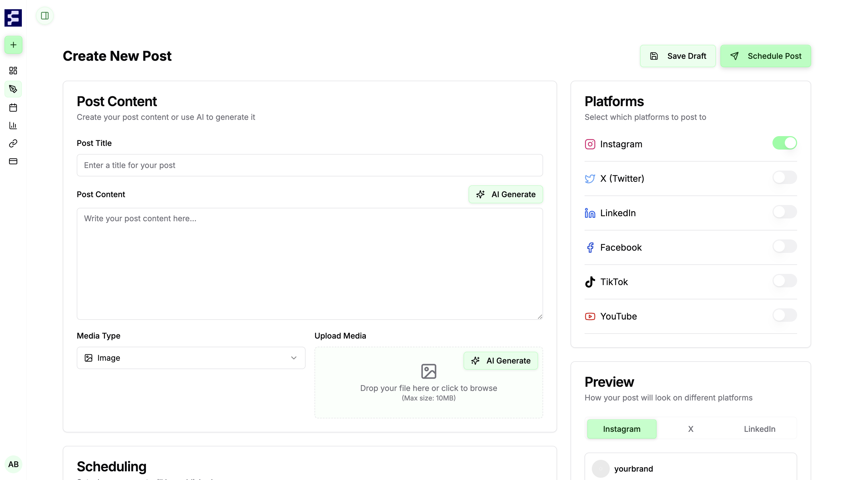This screenshot has height=480, width=847.
Task: Switch preview to the X tab
Action: (x=691, y=428)
